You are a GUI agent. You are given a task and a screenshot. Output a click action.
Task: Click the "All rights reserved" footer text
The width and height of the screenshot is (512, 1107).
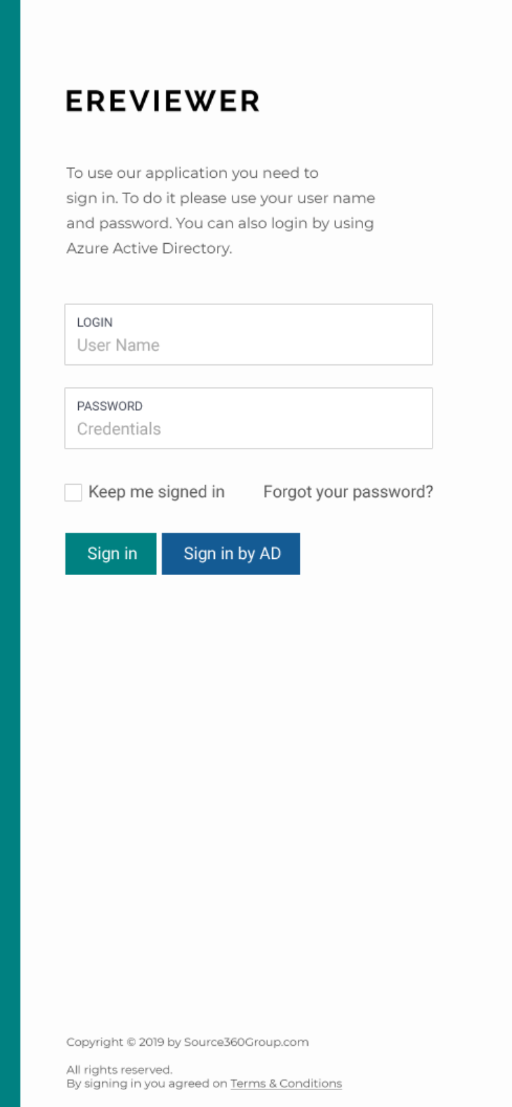pyautogui.click(x=119, y=1069)
